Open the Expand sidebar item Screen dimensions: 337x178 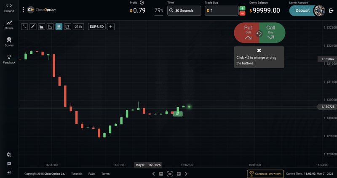9,8
